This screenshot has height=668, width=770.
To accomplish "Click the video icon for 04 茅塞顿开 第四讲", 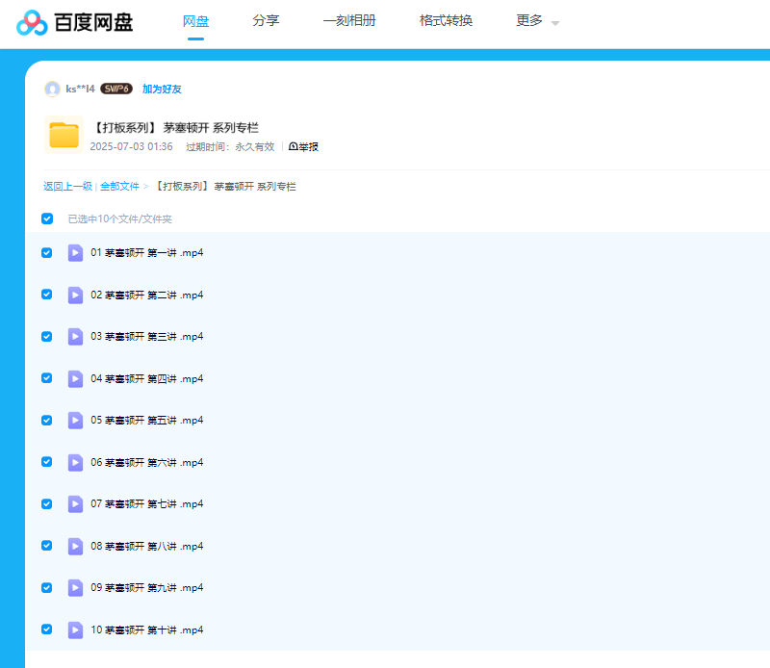I will click(75, 378).
